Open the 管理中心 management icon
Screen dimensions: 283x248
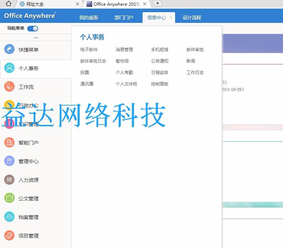coord(9,161)
